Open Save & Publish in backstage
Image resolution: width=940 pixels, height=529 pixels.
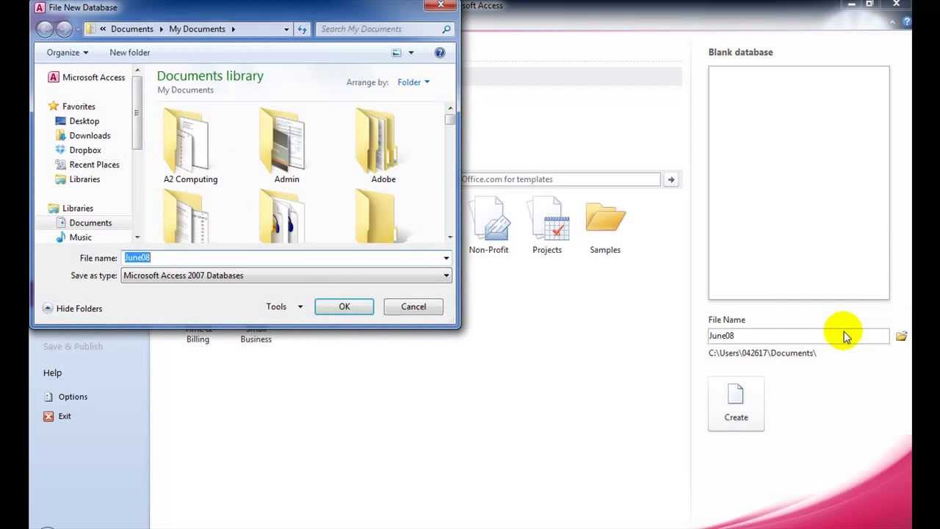point(73,346)
